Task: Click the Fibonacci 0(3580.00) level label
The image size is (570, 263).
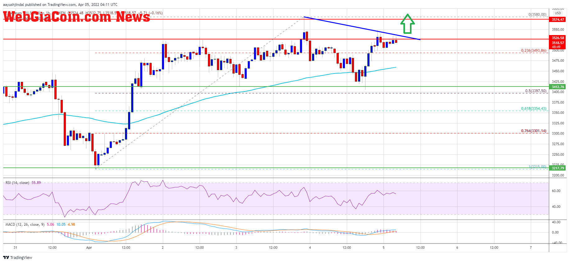Action: point(537,15)
